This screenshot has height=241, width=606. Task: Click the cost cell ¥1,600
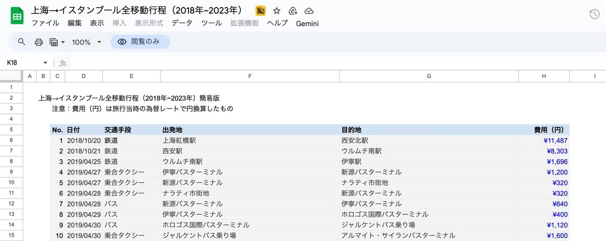click(x=544, y=235)
